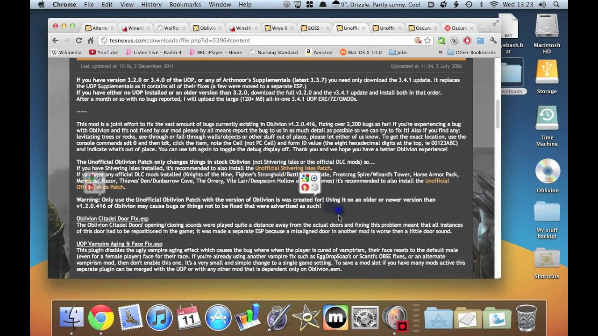Click Chrome's back navigation arrow
This screenshot has height=336, width=598.
tap(55, 41)
